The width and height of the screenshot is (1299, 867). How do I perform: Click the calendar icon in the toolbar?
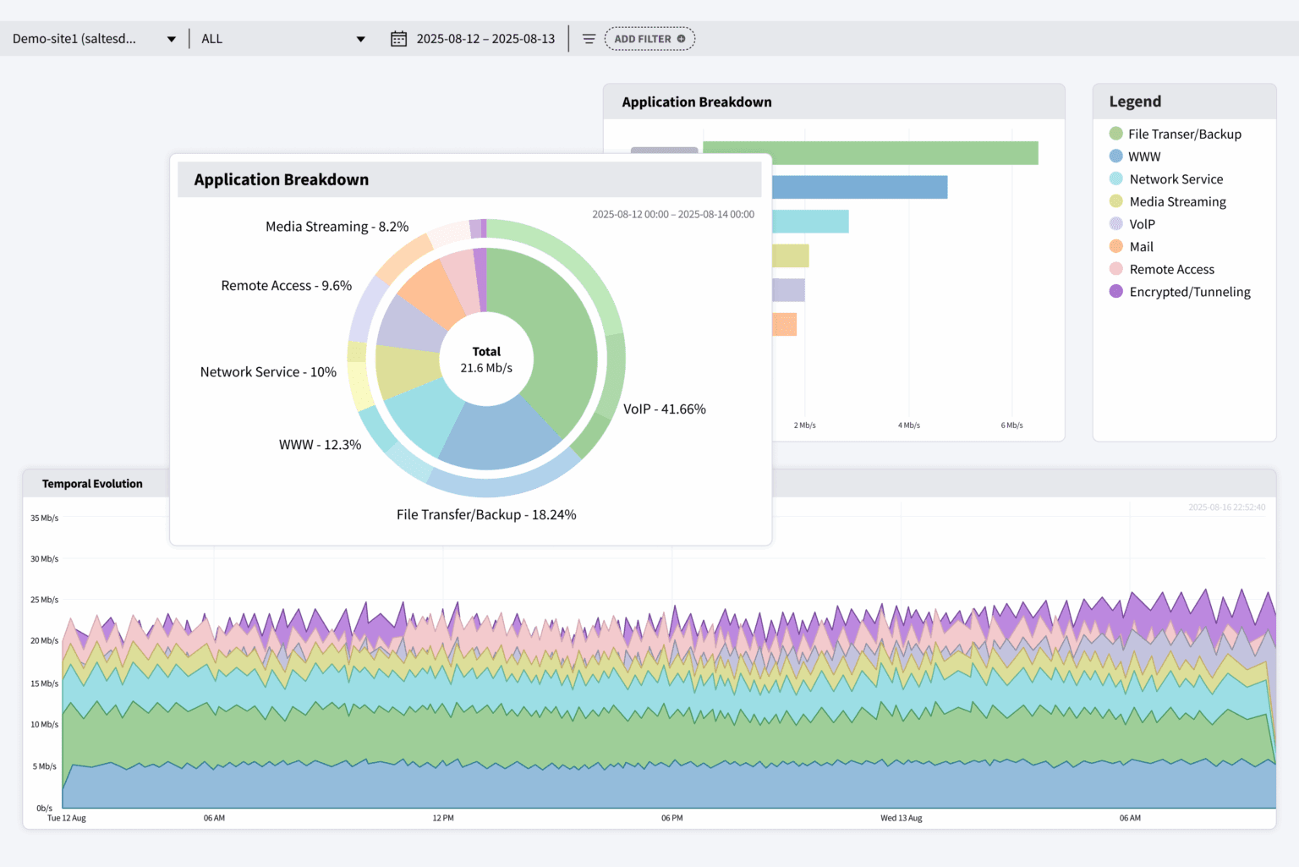point(398,38)
